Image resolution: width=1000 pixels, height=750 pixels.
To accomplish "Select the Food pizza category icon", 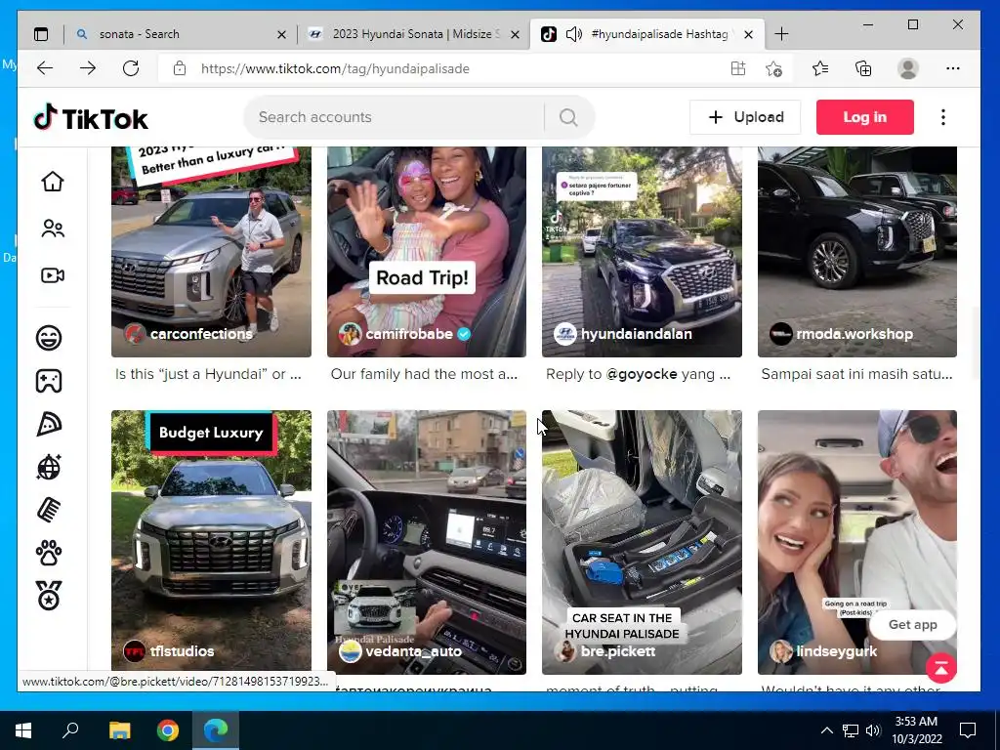I will click(49, 424).
